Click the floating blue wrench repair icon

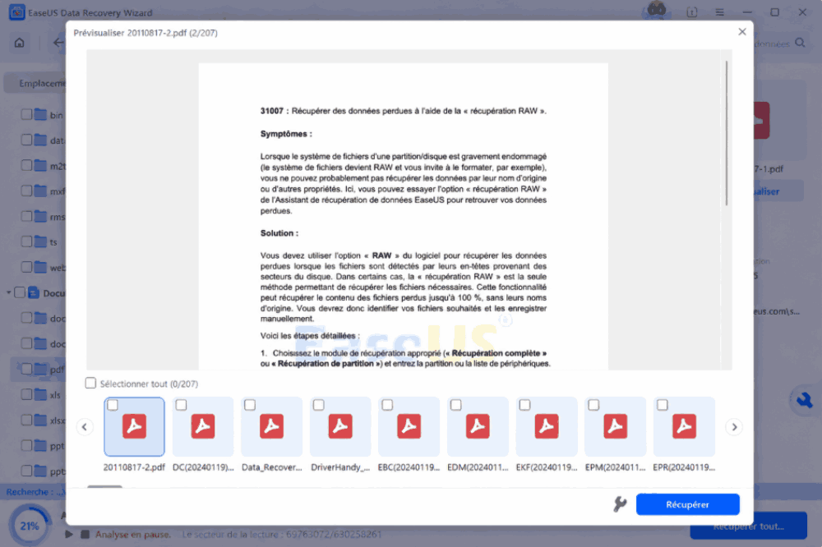(x=804, y=401)
